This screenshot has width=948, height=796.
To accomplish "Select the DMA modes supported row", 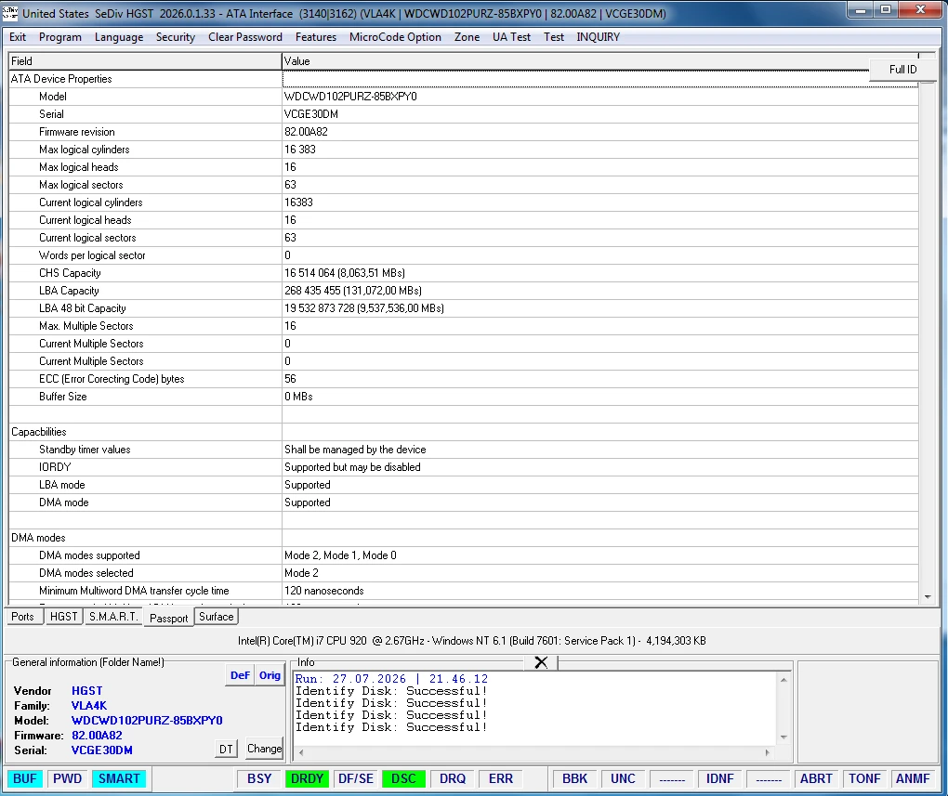I will coord(464,555).
